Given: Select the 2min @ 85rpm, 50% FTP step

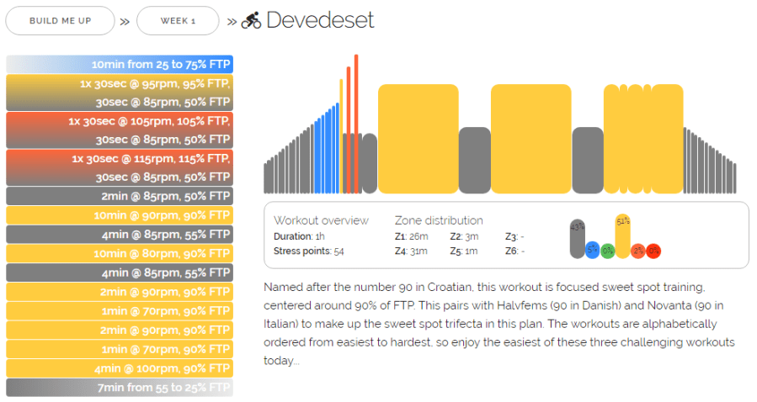Looking at the screenshot, I should coord(120,196).
